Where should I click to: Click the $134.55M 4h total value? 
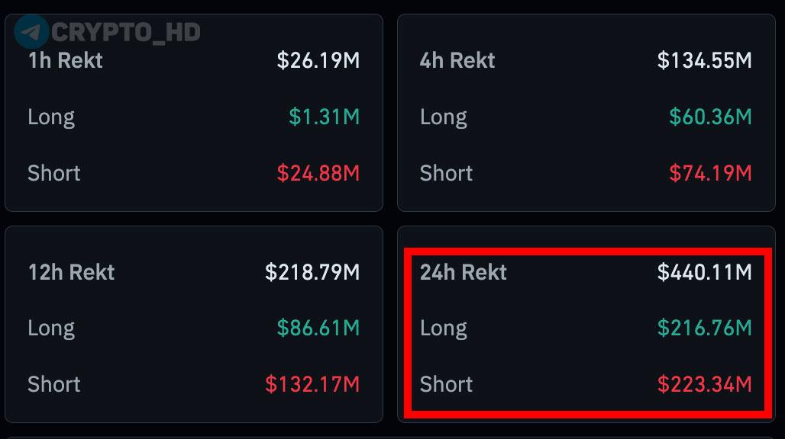point(704,60)
